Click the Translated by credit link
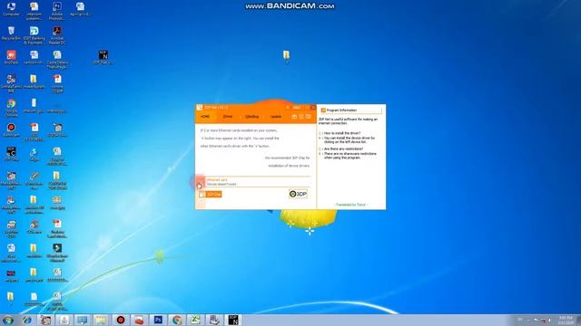Image resolution: width=581 pixels, height=326 pixels. [350, 205]
